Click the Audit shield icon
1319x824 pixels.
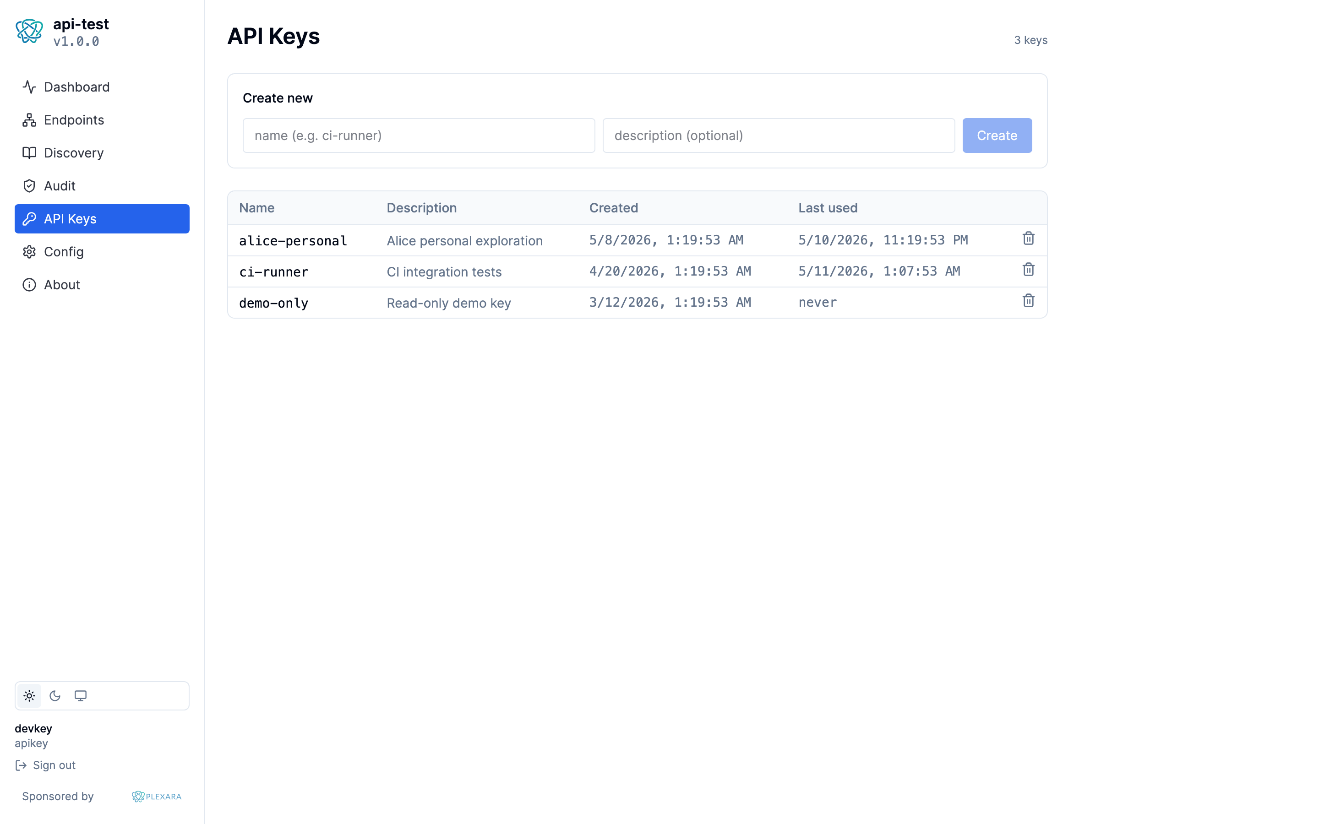(29, 186)
